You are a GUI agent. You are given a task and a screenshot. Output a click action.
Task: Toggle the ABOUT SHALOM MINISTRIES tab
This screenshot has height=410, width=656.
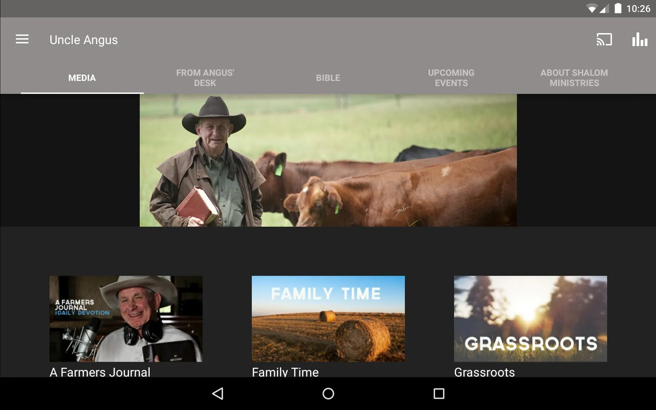(x=573, y=77)
